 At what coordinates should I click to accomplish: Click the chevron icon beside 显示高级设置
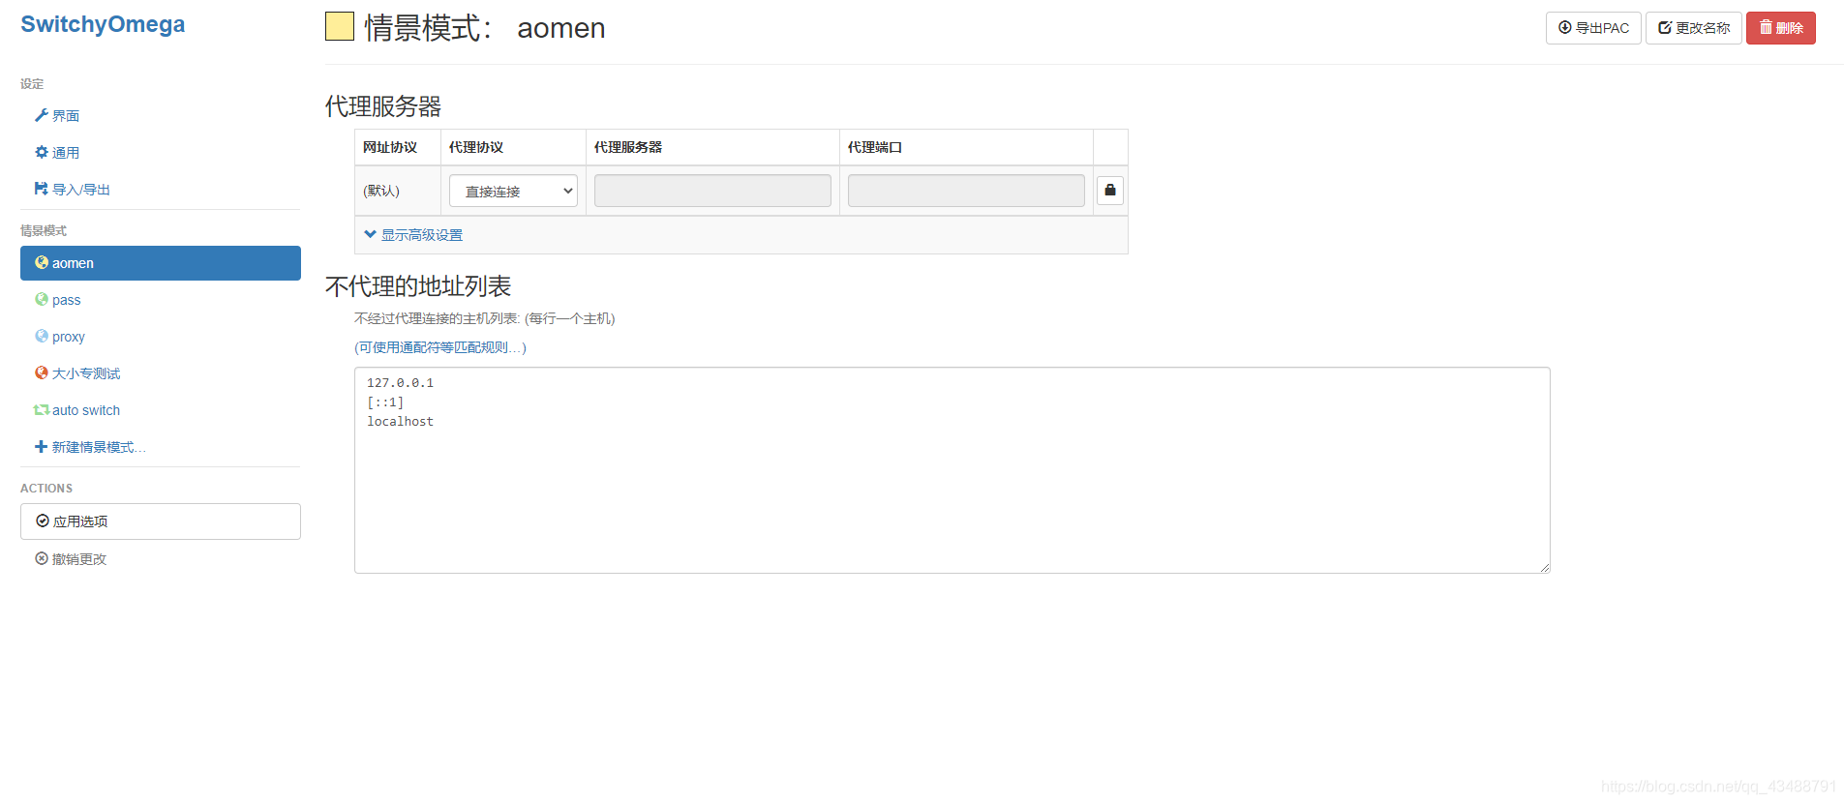coord(370,234)
